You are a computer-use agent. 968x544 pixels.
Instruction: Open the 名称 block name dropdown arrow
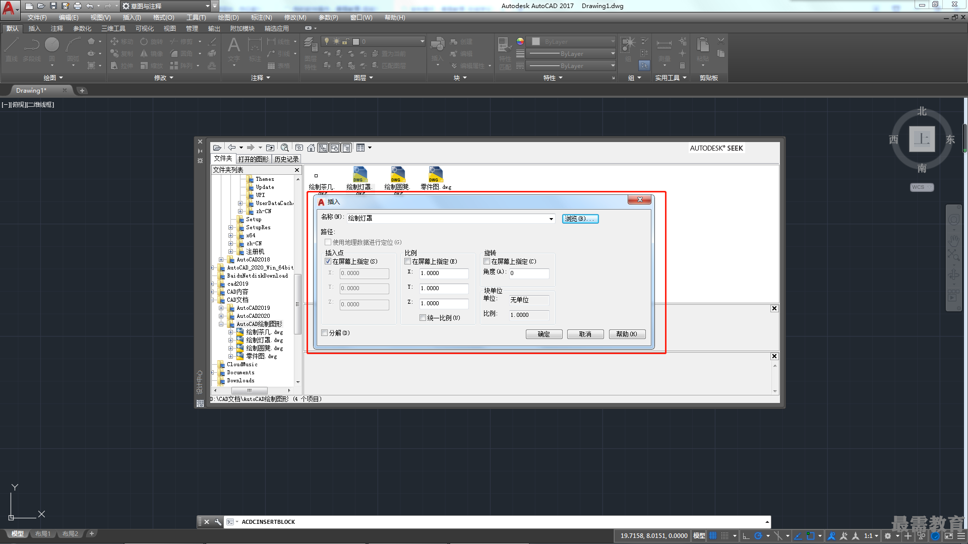551,219
